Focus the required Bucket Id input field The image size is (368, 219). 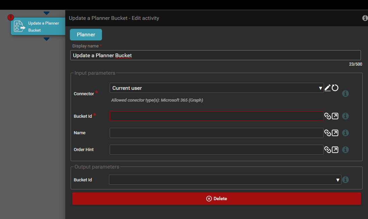[x=216, y=116]
